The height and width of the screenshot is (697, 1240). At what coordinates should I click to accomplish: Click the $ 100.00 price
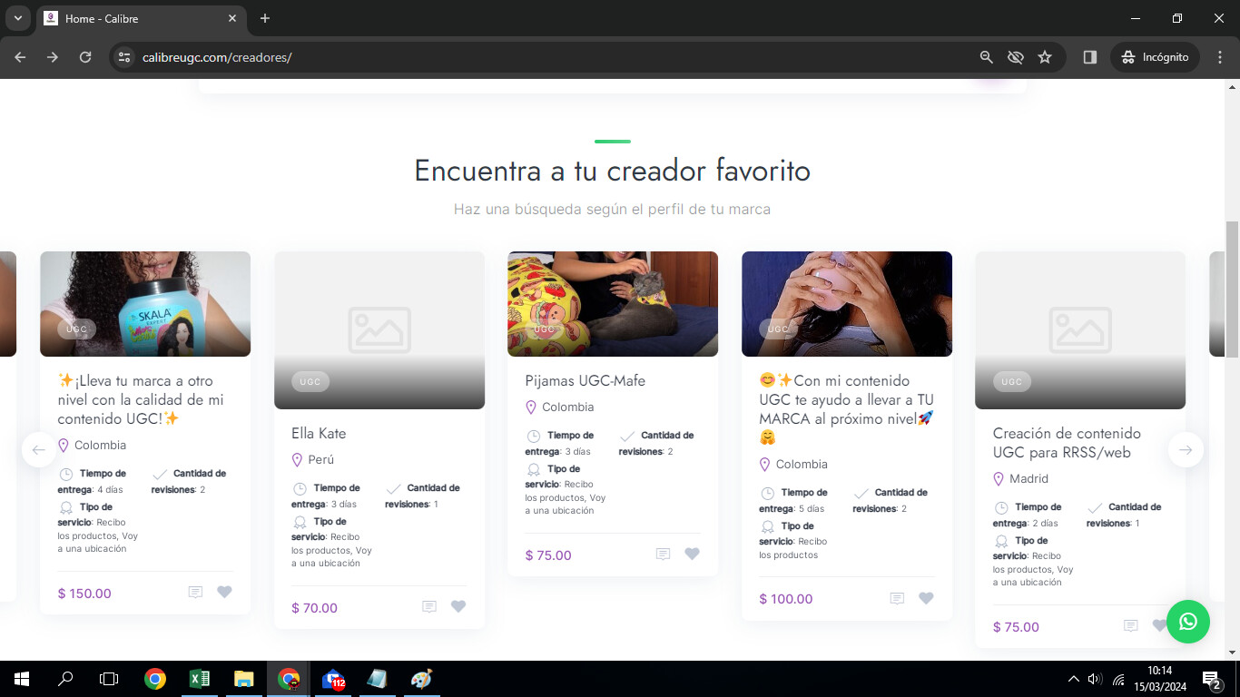pyautogui.click(x=786, y=599)
